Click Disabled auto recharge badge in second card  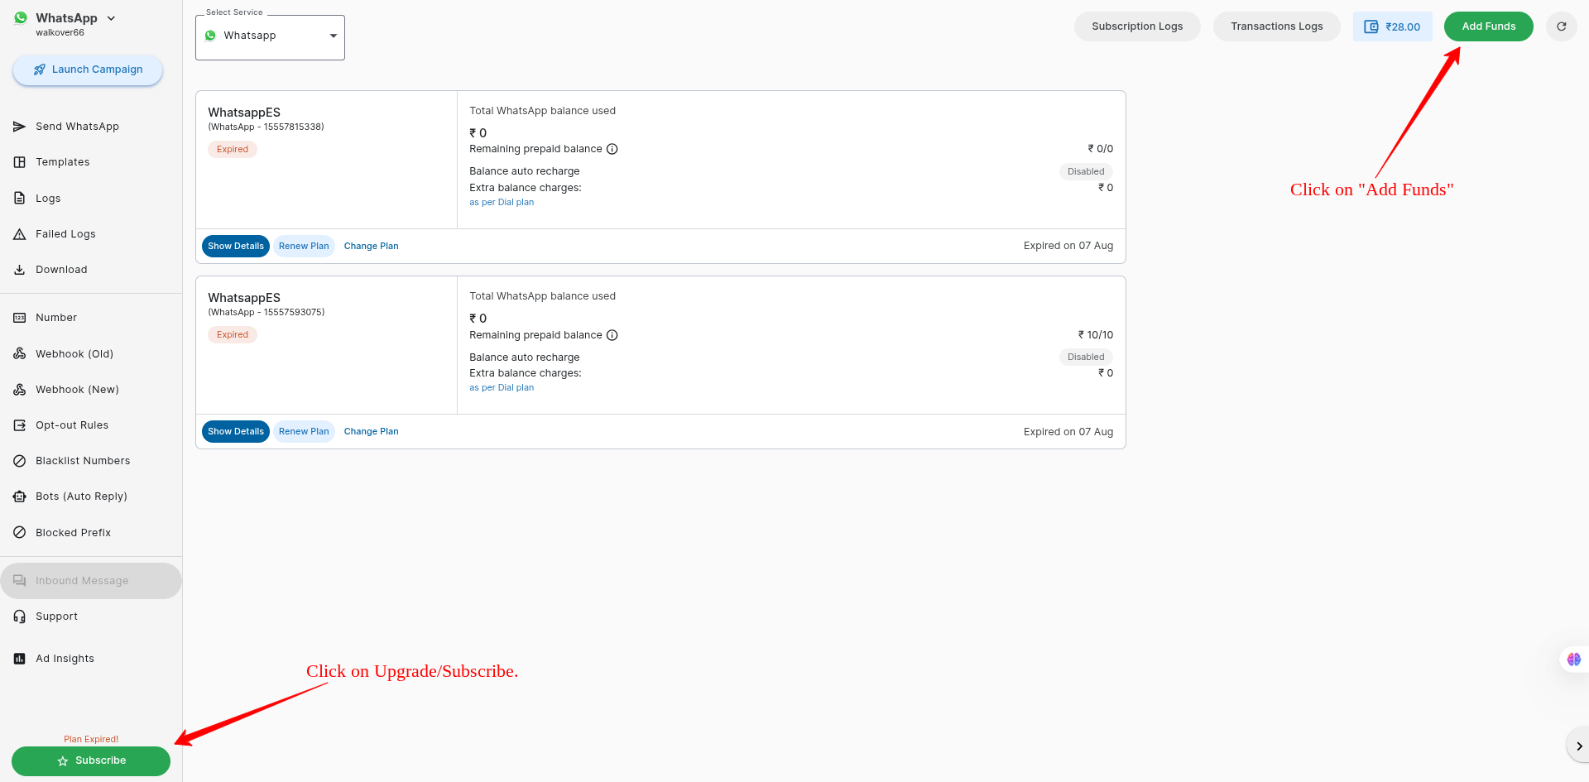[x=1086, y=357]
